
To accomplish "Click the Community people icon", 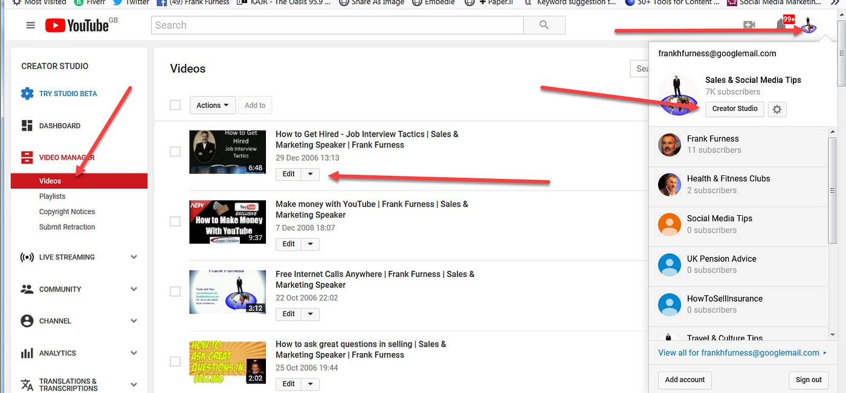I will point(27,289).
